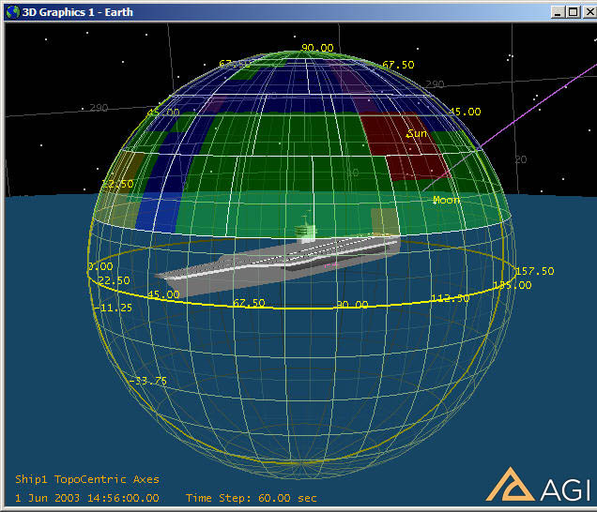Click the -11.25 elevation label
The height and width of the screenshot is (512, 597).
pos(112,308)
